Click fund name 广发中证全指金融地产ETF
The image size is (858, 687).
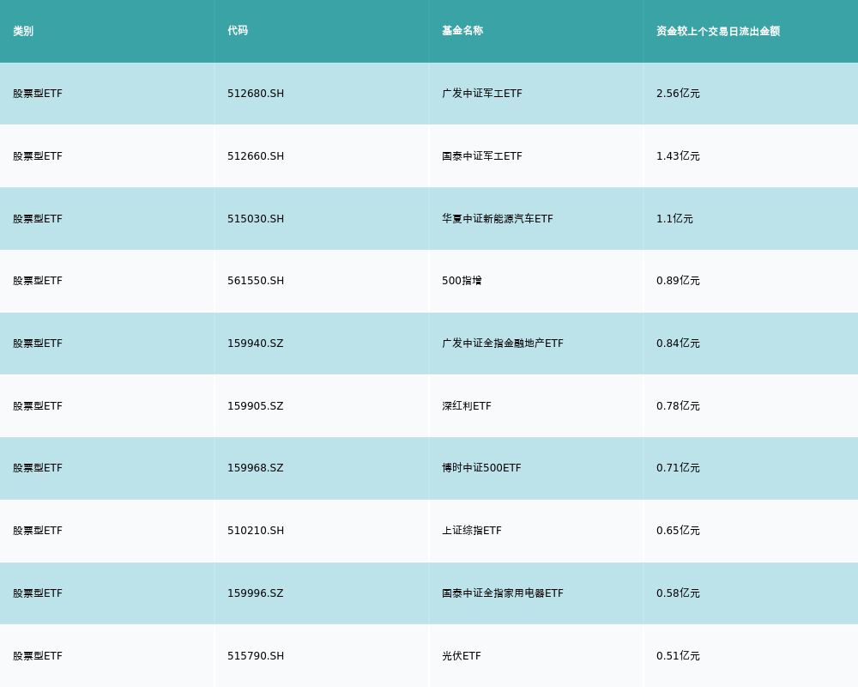click(502, 343)
